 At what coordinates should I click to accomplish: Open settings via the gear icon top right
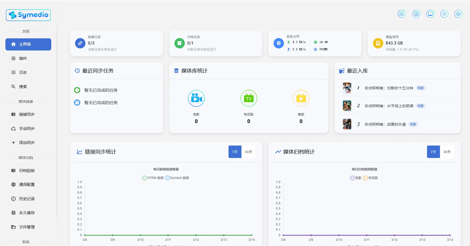coord(458,14)
